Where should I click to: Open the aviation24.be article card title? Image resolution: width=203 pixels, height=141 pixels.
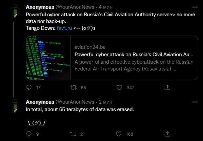[x=134, y=55]
